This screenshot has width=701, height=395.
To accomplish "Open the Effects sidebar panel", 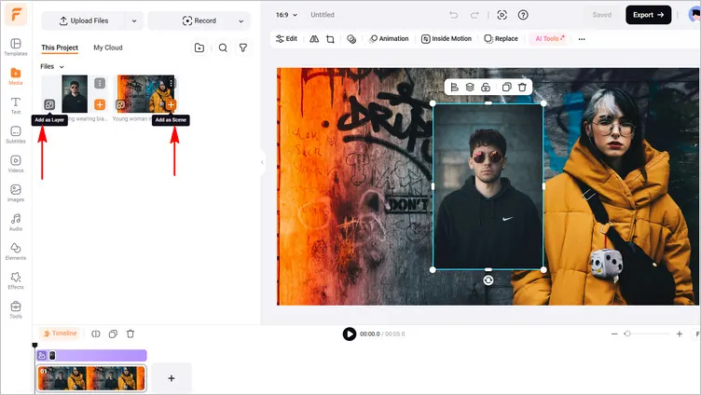I will (16, 280).
